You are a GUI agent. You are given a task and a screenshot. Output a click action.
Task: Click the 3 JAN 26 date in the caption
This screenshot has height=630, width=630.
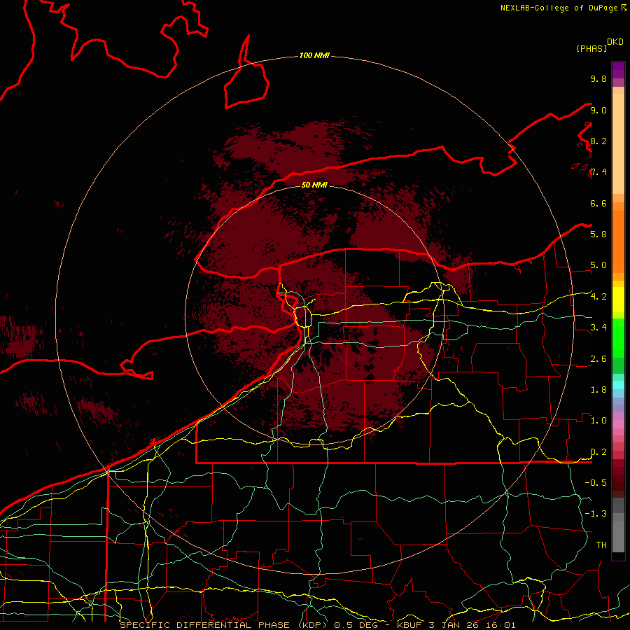(x=456, y=625)
